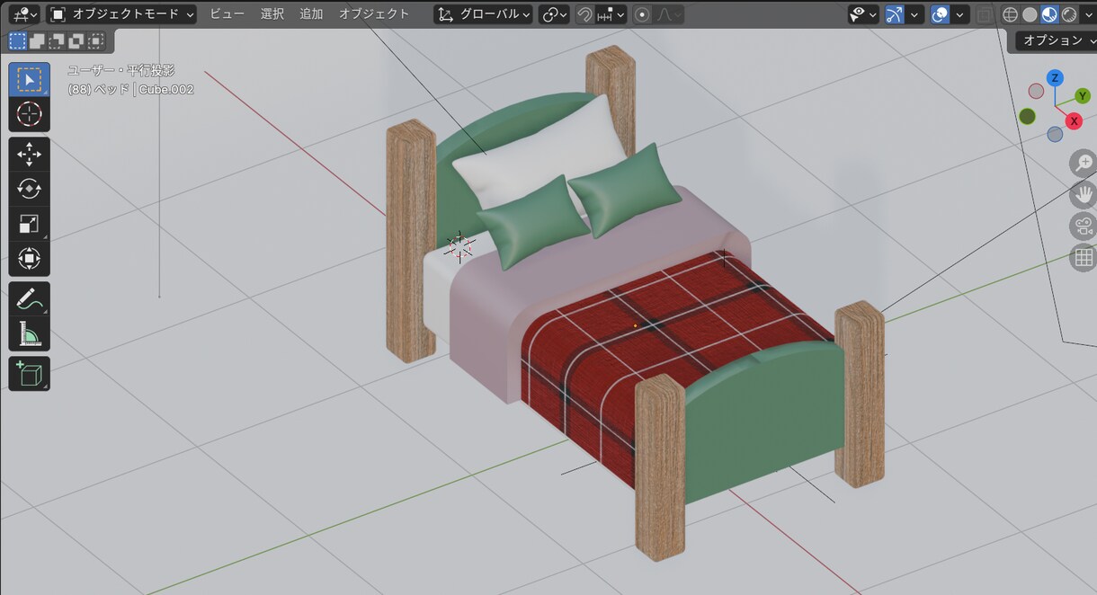Expand the オプション dropdown

(1057, 40)
